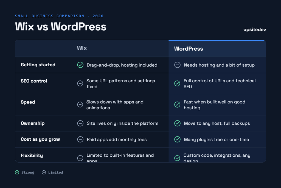Select the text "Move to any host, full backups"
Viewport: 281px width, 188px height.
click(x=217, y=123)
